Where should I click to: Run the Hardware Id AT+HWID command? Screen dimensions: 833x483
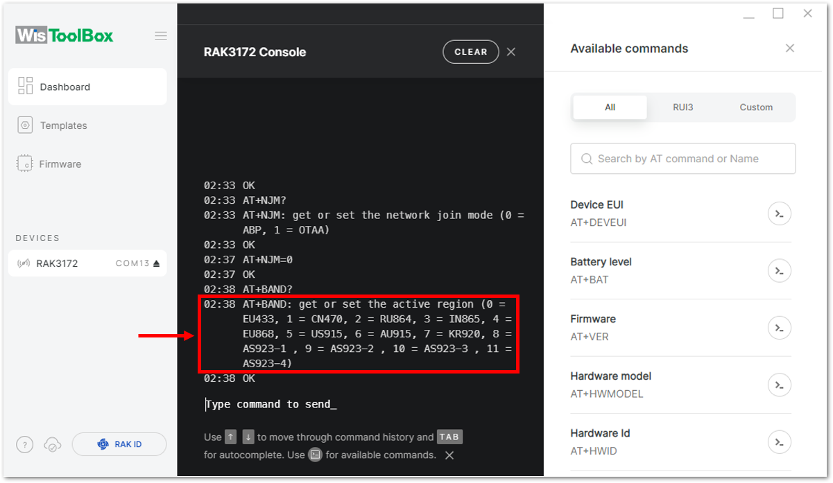pyautogui.click(x=780, y=442)
